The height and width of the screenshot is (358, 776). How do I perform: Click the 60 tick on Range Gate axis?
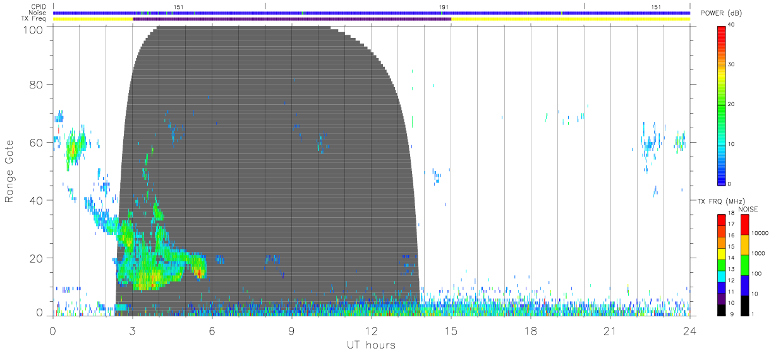[x=38, y=142]
